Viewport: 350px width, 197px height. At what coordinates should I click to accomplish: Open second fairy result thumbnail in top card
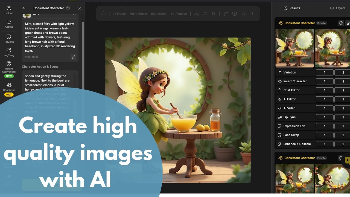(332, 48)
